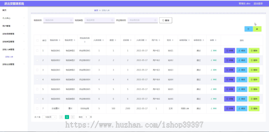Image resolution: width=269 pixels, height=132 pixels.
Task: Click 首页 breadcrumb link
Action: 96,10
